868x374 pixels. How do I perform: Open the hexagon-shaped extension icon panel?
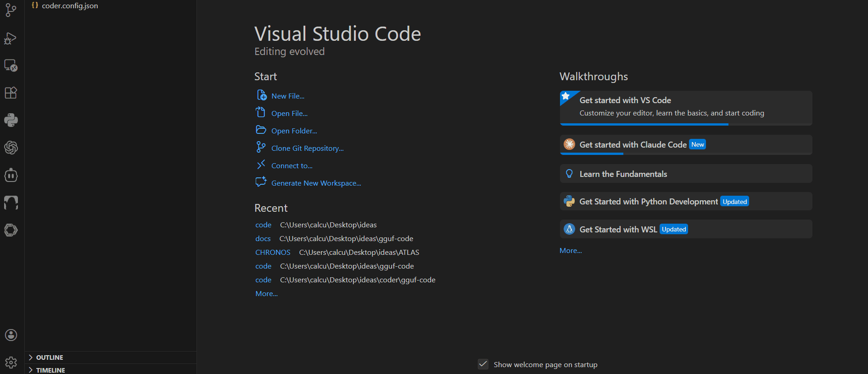pyautogui.click(x=11, y=230)
